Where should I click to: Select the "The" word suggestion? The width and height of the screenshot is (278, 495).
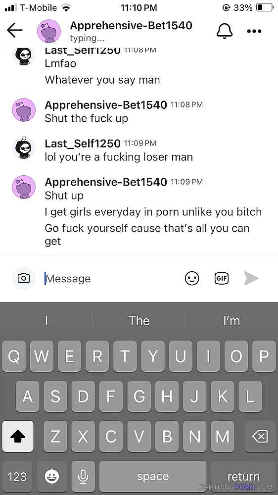click(139, 321)
